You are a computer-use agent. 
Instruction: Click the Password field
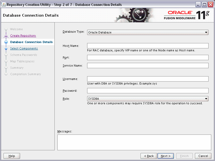click(147, 90)
